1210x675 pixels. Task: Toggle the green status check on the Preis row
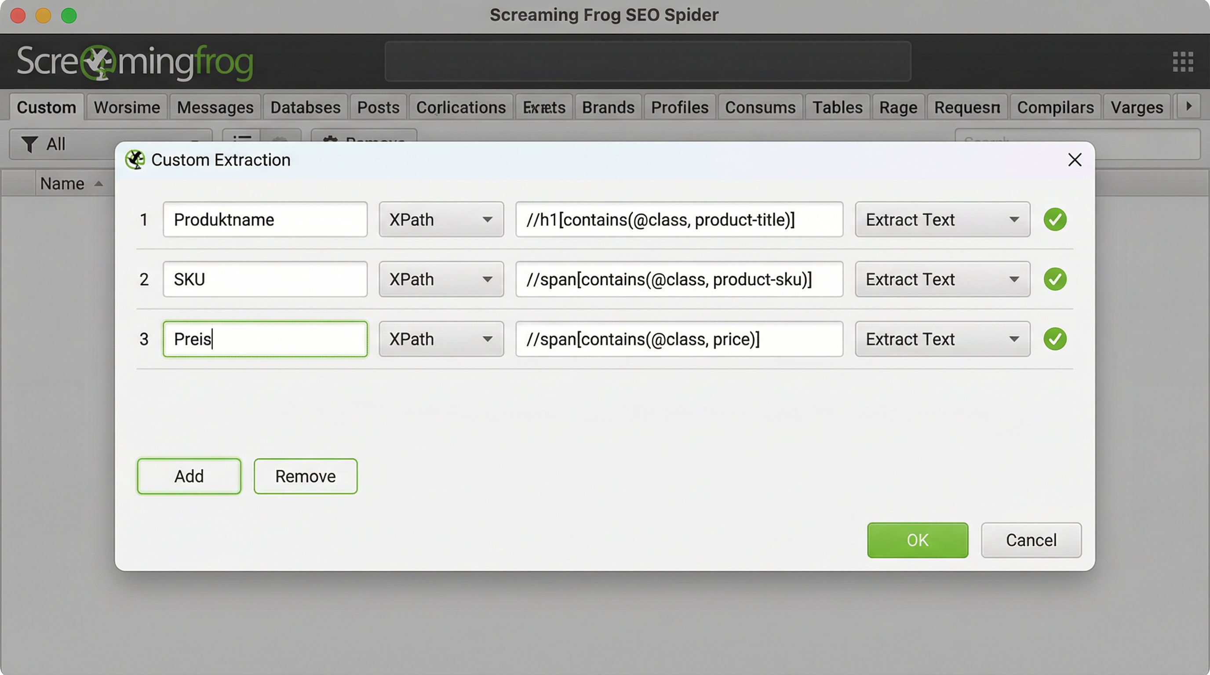[x=1055, y=339]
